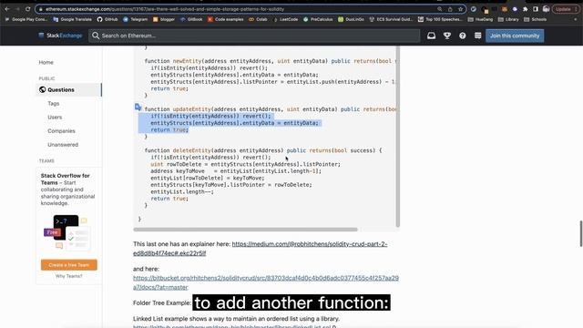Open the site switcher stacked-lines icon
583x328 pixels.
pos(477,36)
